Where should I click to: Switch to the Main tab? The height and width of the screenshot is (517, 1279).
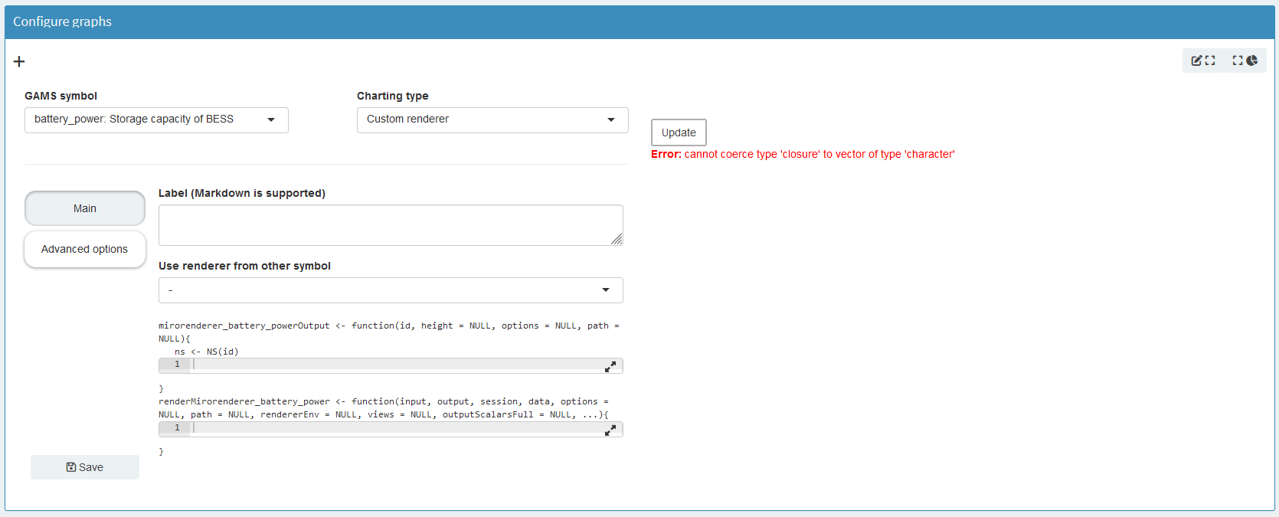pos(85,208)
